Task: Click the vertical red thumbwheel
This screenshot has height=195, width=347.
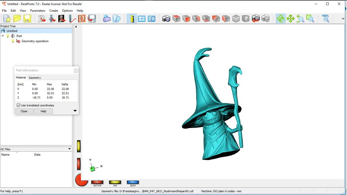Action: pos(79,164)
